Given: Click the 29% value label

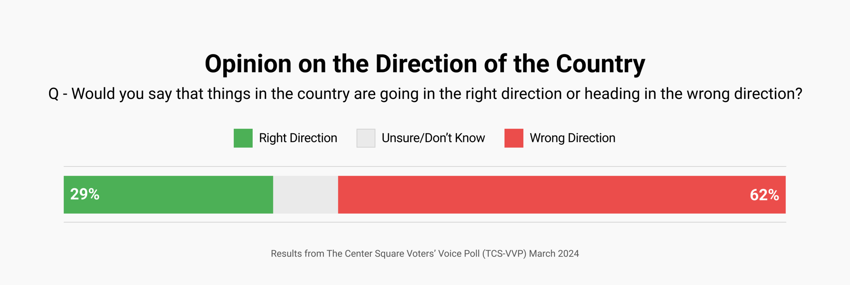Looking at the screenshot, I should click(85, 194).
